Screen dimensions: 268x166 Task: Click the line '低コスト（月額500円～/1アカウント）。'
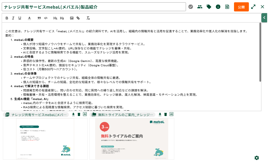[x=51, y=69]
